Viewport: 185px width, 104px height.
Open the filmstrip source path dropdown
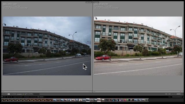point(44,97)
